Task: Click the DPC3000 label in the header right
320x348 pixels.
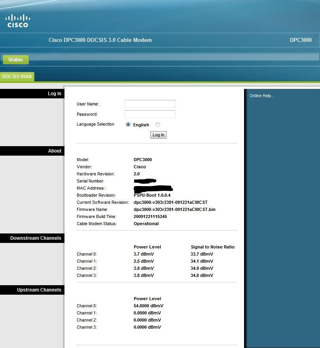Action: click(301, 40)
